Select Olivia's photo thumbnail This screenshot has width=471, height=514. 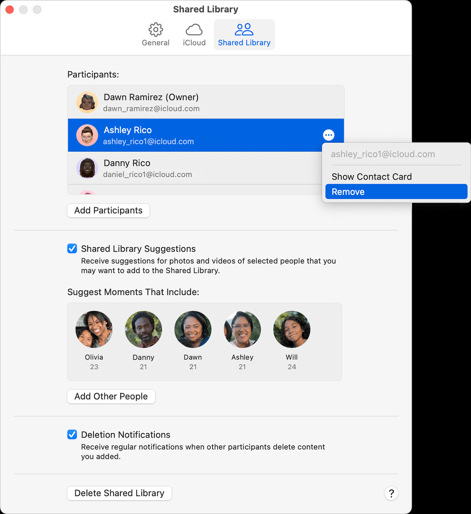pos(94,329)
